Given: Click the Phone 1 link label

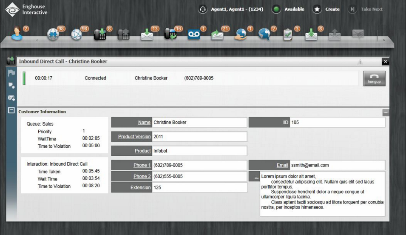Looking at the screenshot, I should pos(142,165).
